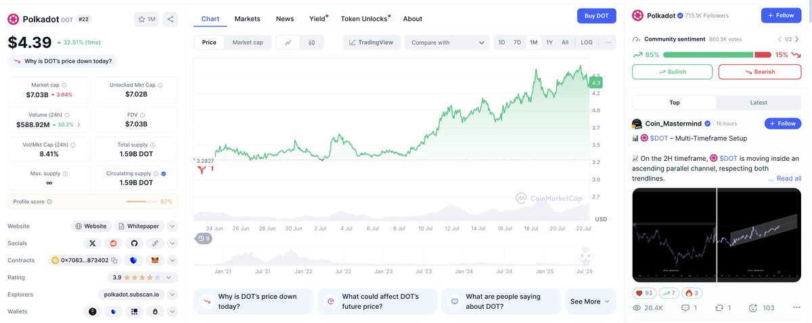
Task: Vote Bullish on community sentiment
Action: pos(672,72)
